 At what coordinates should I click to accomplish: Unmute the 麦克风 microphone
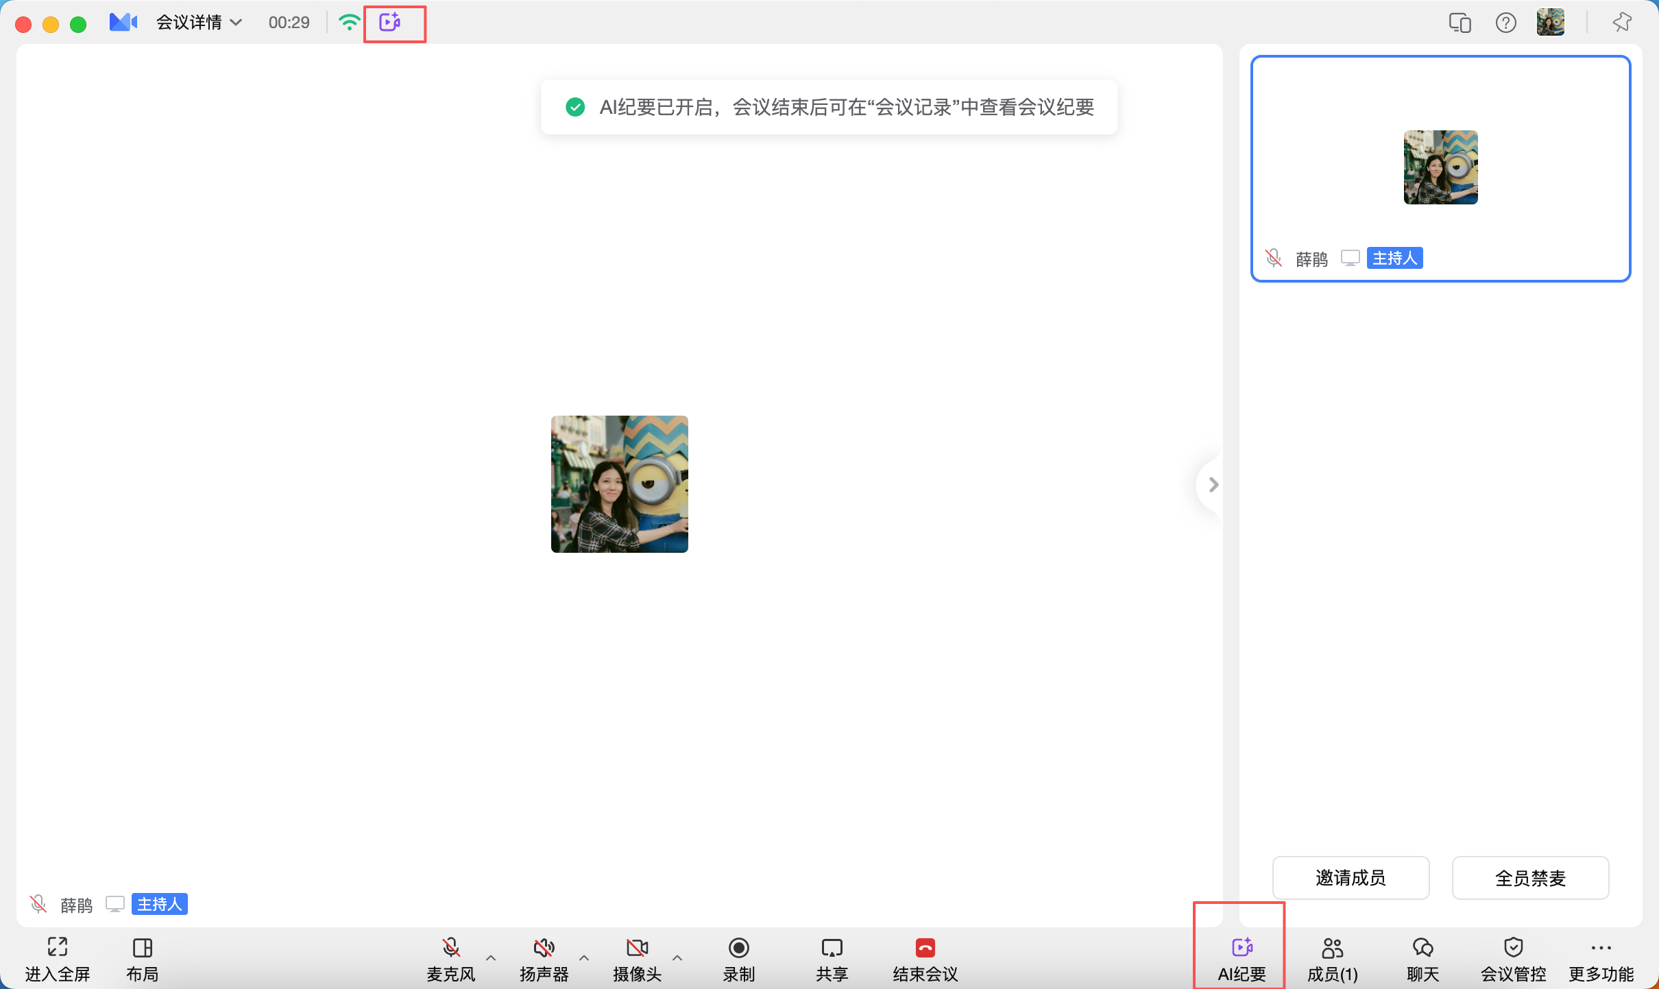click(x=451, y=960)
